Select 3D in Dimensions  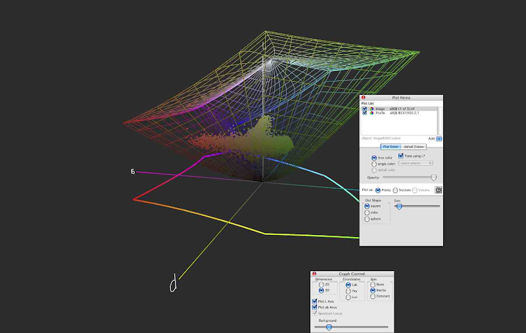click(322, 290)
